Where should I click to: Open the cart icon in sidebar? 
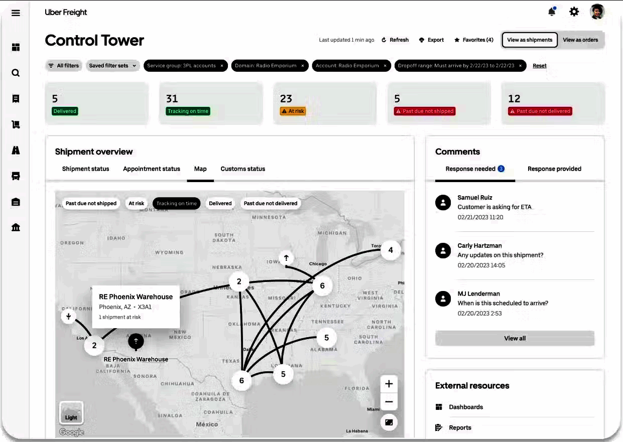(16, 124)
